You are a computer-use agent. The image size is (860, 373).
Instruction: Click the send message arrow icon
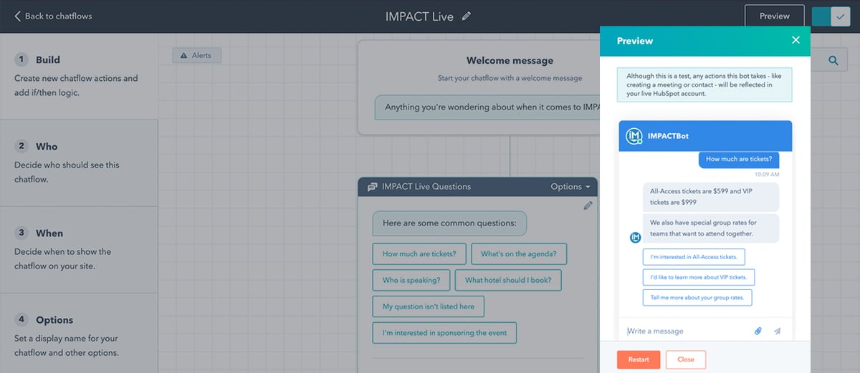[777, 331]
